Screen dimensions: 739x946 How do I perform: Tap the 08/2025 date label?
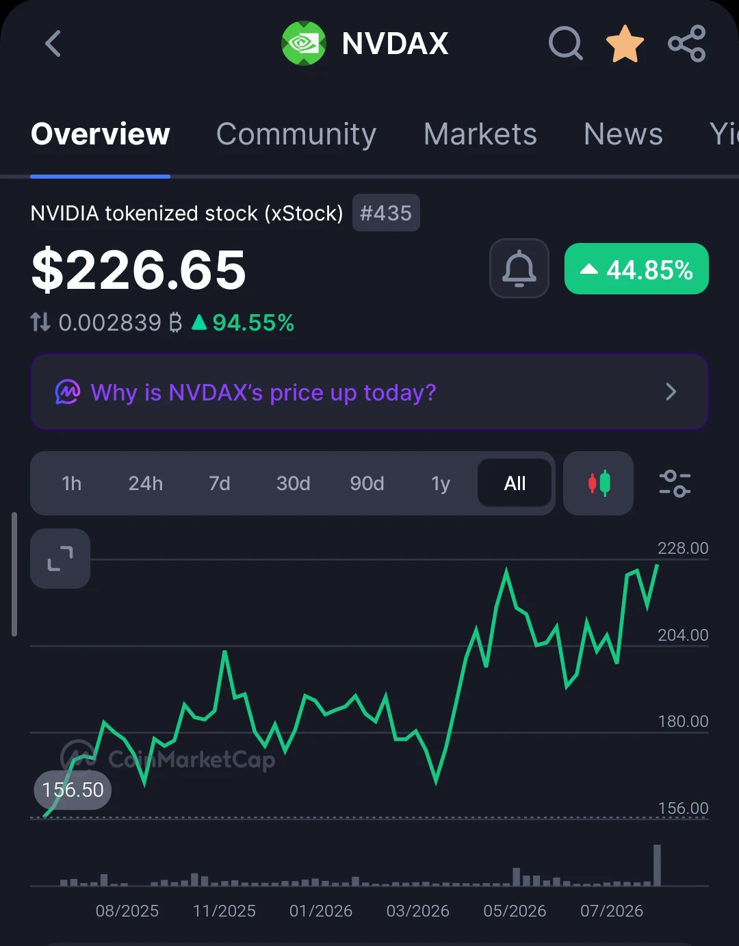pos(127,911)
